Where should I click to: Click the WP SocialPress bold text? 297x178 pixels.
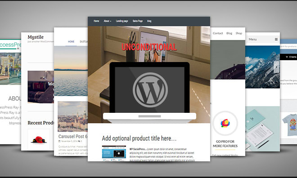139,149
